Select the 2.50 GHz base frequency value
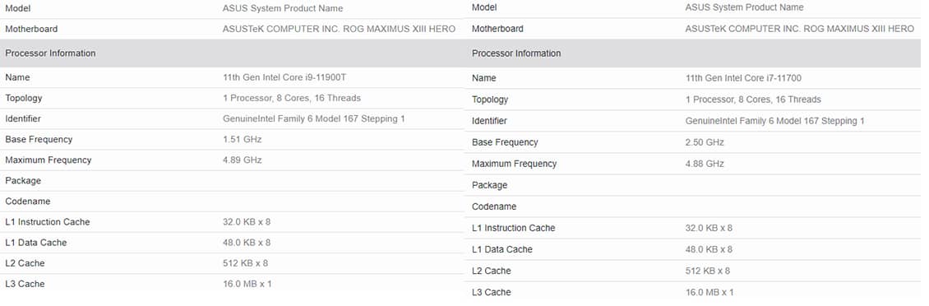Screen dimensions: 929x306 pyautogui.click(x=705, y=142)
